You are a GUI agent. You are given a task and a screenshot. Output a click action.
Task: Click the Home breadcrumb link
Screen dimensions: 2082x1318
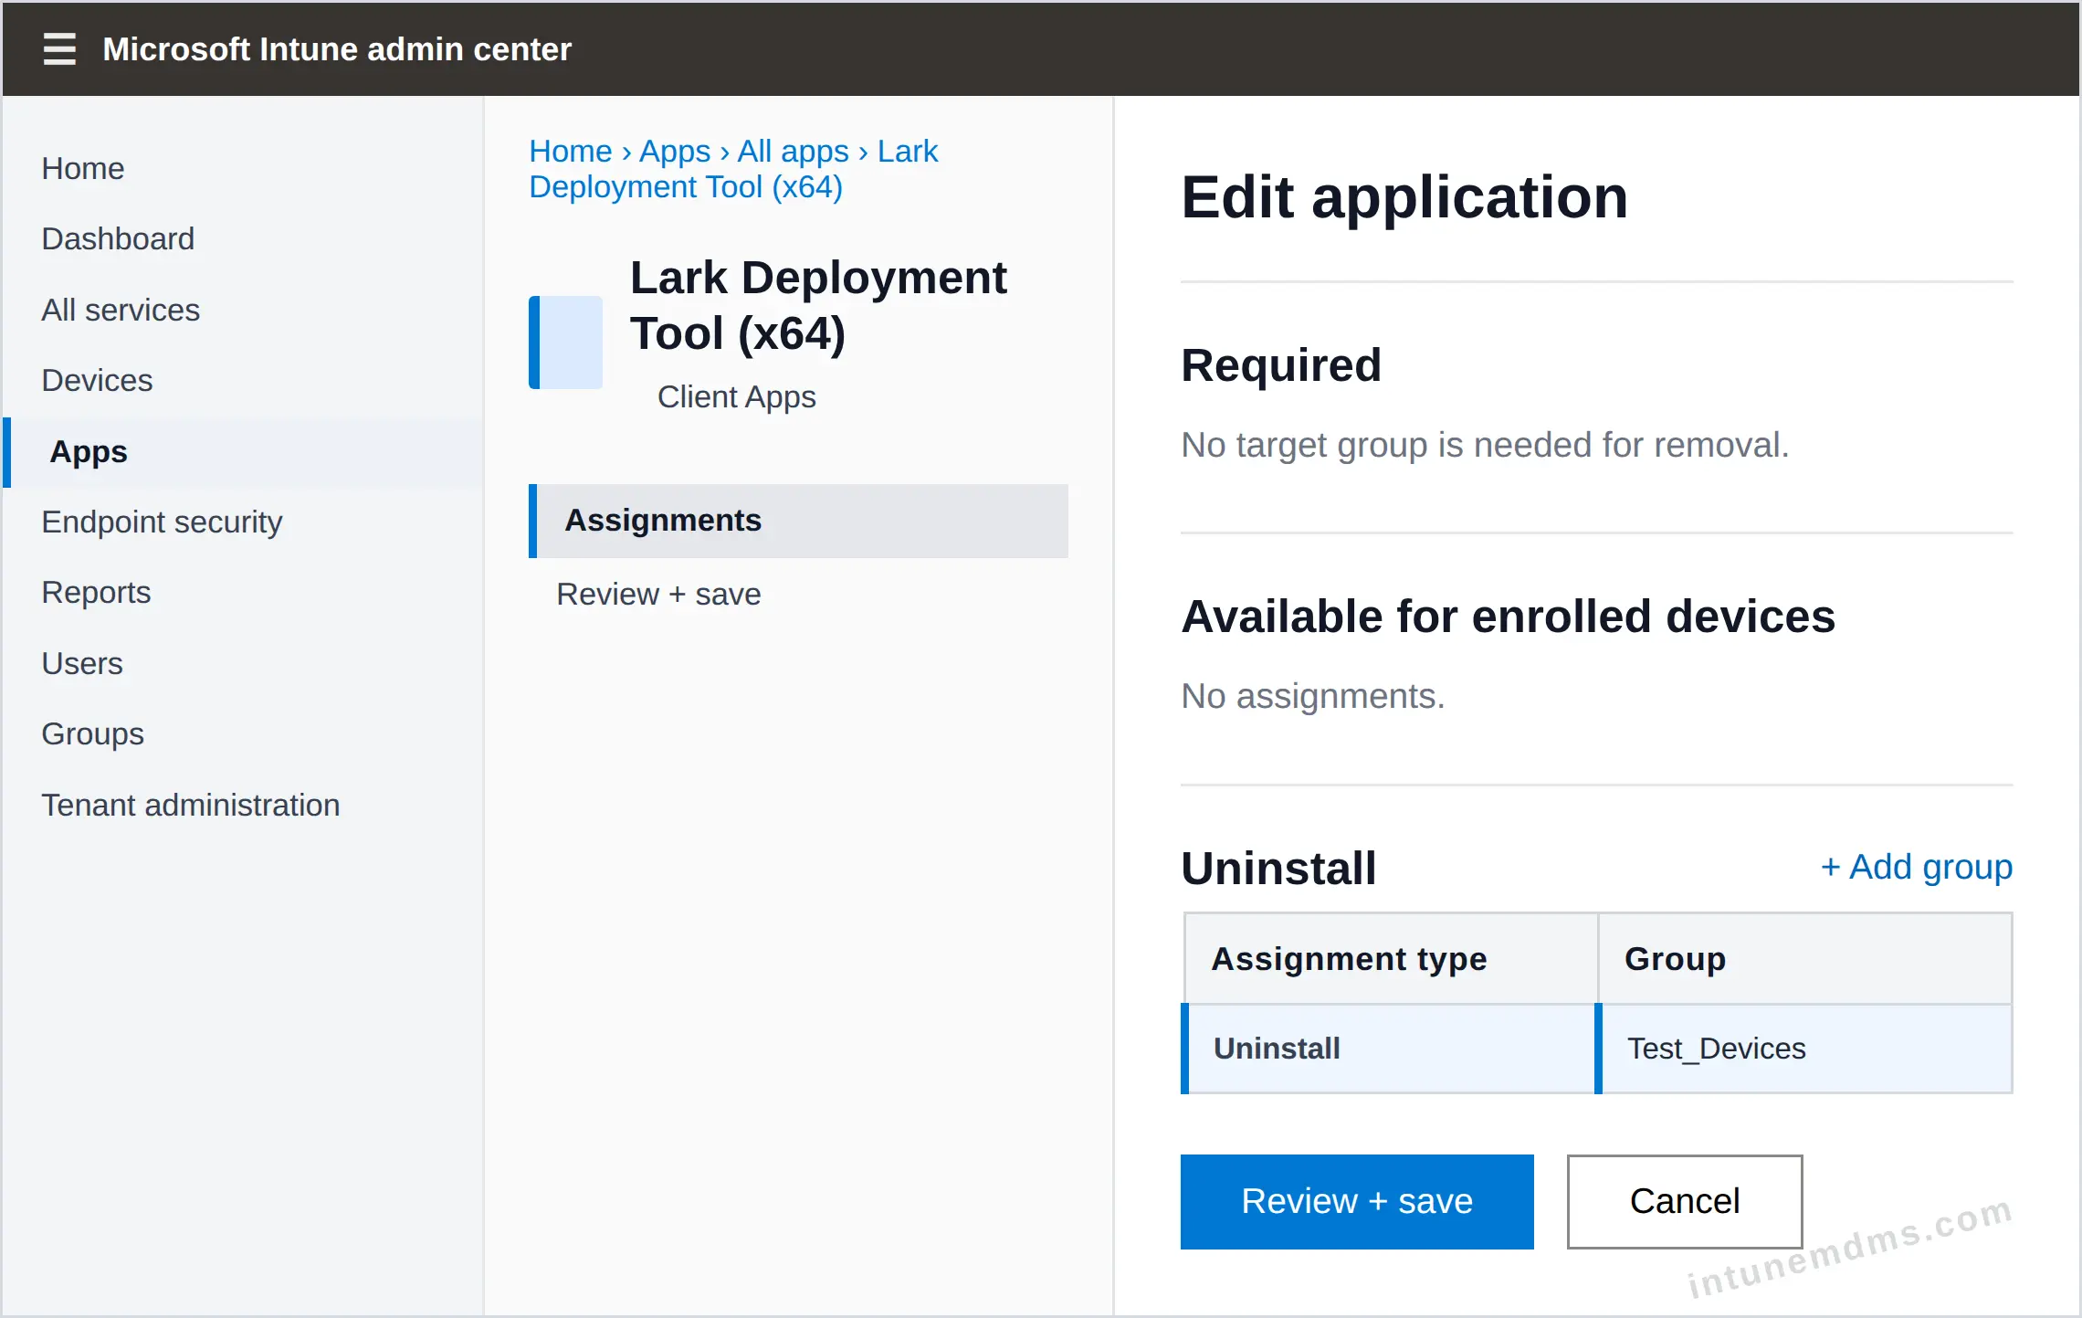click(571, 151)
